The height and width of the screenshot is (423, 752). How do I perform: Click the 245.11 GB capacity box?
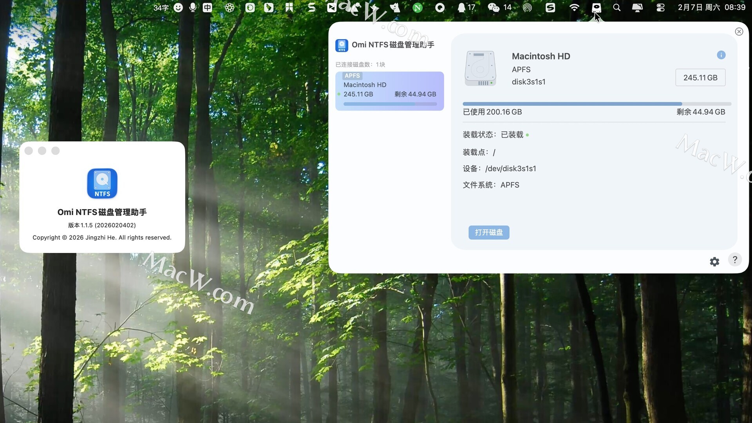pos(700,78)
